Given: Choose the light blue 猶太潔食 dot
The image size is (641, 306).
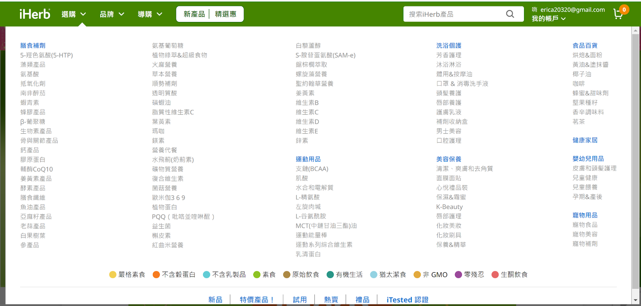Looking at the screenshot, I should click(x=374, y=274).
